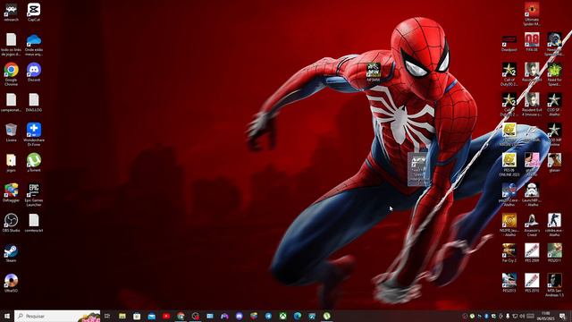Open the PES 06 ONLINE 2023 shortcut

509,165
